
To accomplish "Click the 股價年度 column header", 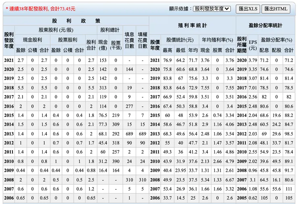I will point(155,45).
